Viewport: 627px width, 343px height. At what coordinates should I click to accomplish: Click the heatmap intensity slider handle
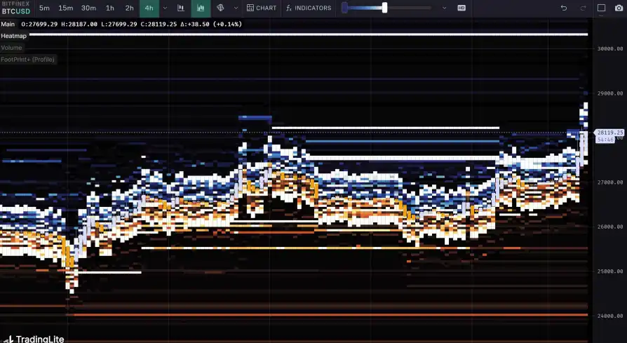coord(384,8)
